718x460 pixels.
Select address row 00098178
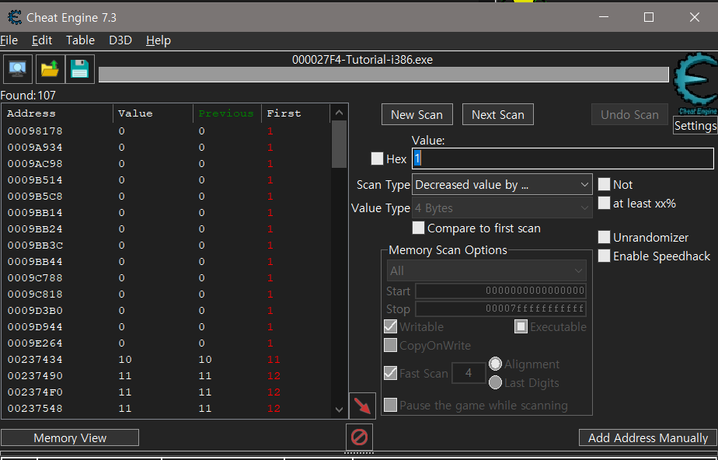pos(166,131)
